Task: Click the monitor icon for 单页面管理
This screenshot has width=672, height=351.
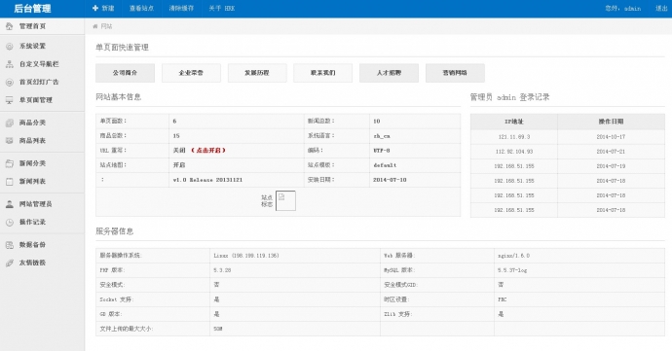Action: click(10, 100)
